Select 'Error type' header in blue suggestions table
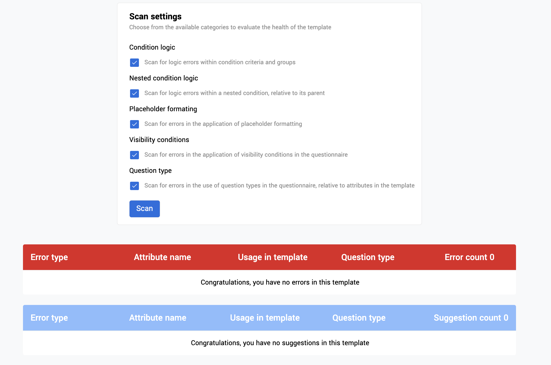Image resolution: width=551 pixels, height=365 pixels. point(49,318)
